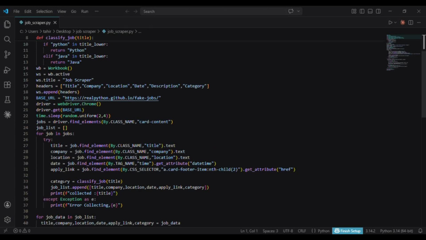Click the 'wb = Workbook()' code line
Viewport: 426px width, 240px height.
tap(54, 68)
